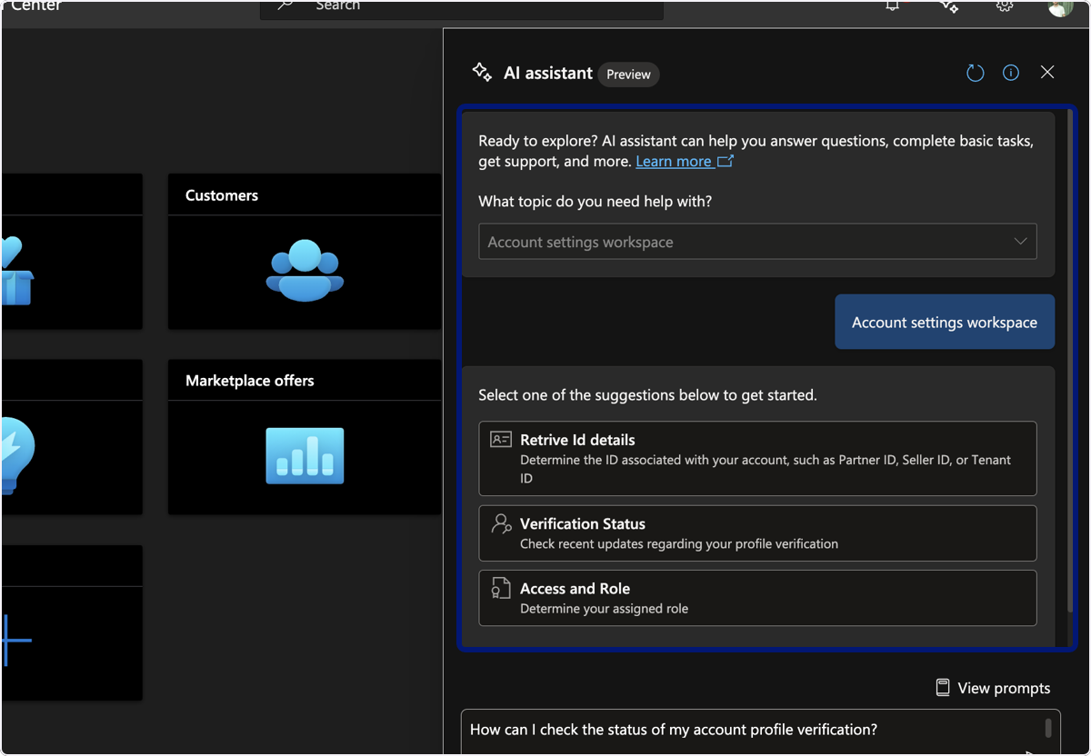Open the Account settings workspace topic dropdown

[x=757, y=242]
